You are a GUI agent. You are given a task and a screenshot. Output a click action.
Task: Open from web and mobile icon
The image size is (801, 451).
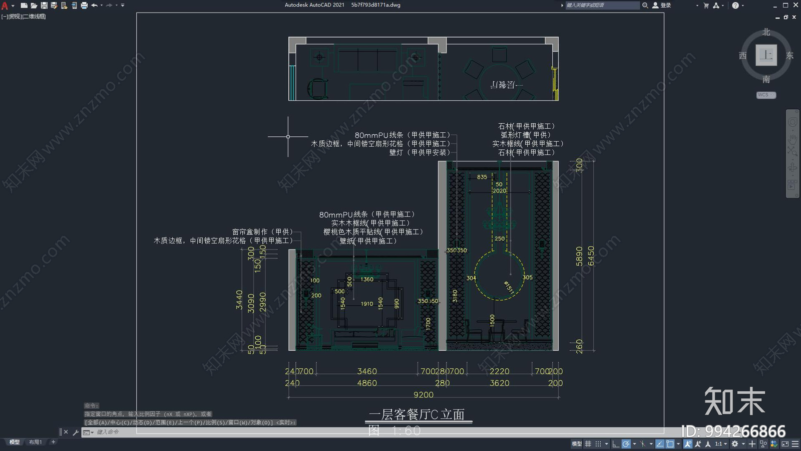[64, 6]
